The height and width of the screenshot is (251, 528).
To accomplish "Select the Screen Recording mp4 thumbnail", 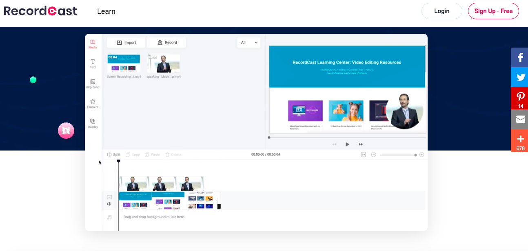I will (124, 63).
